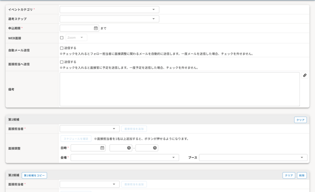Screen dimensions: 315x192
Task: Open the 選考ステップ dropdown
Action: coord(109,19)
